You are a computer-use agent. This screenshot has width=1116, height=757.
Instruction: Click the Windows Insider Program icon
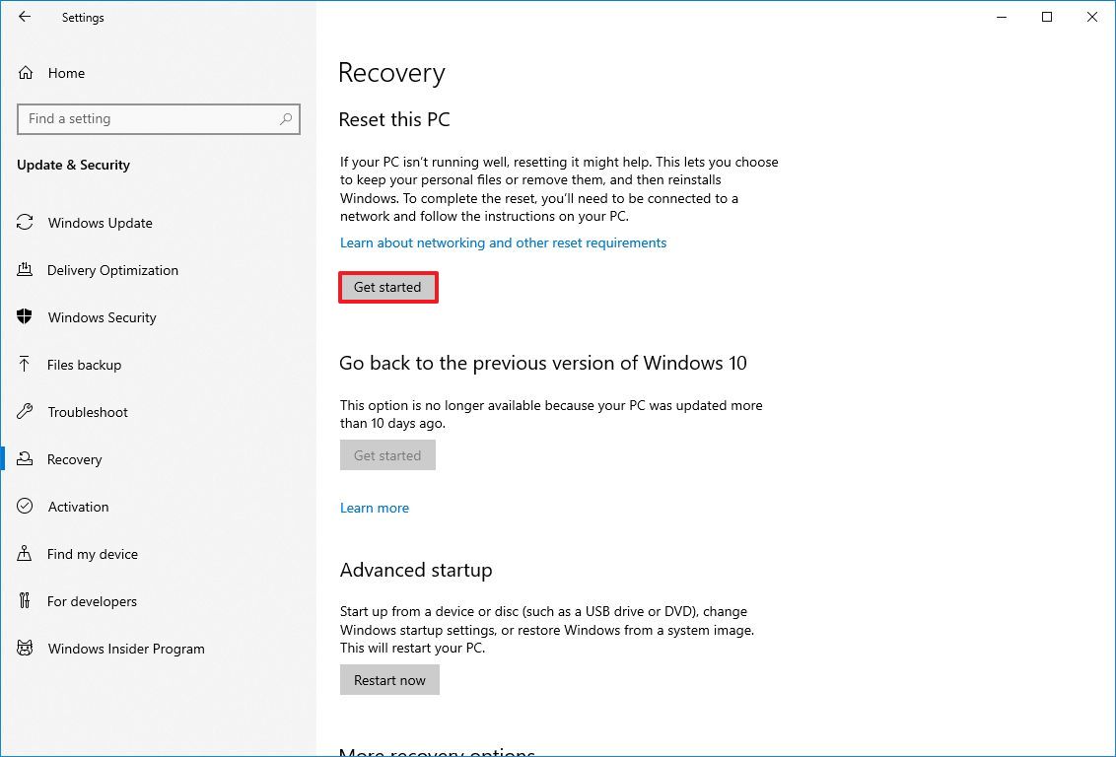point(26,649)
